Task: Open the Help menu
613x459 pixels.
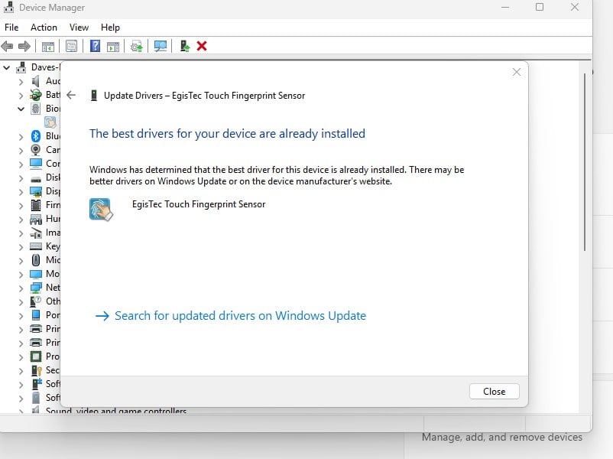Action: pyautogui.click(x=110, y=28)
